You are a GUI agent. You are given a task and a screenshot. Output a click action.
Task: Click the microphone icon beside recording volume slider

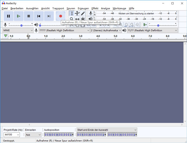click(x=5, y=25)
